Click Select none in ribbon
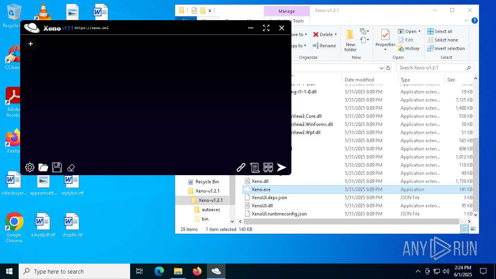The width and height of the screenshot is (496, 279). point(443,40)
